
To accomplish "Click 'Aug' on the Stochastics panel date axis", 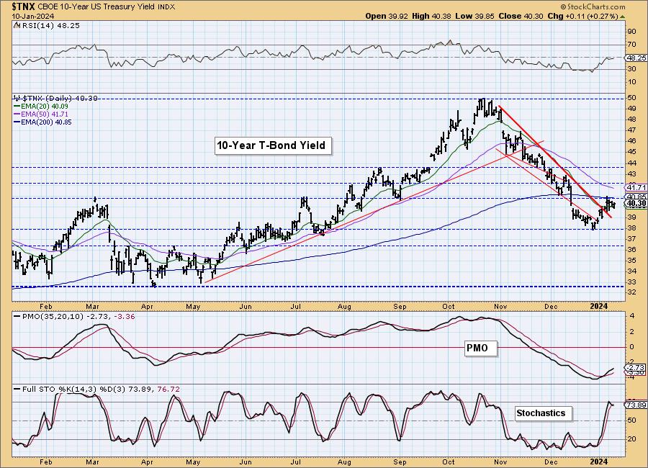I will (344, 462).
